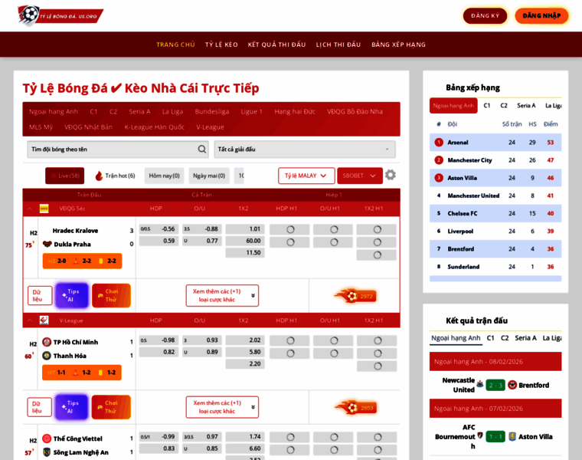The height and width of the screenshot is (460, 582).
Task: Click the flame icon in Trận hot
Action: (x=99, y=176)
